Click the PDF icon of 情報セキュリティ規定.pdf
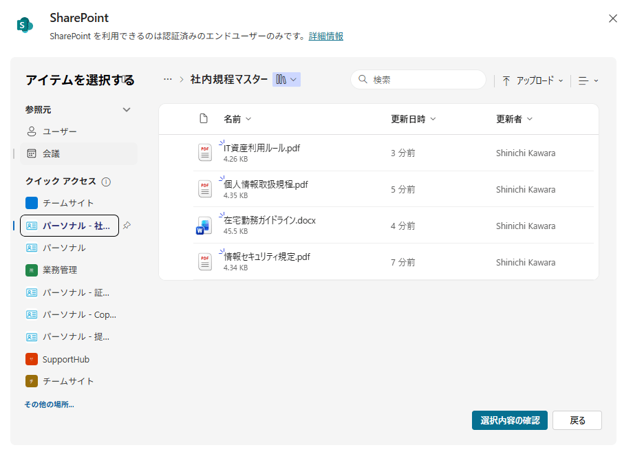The width and height of the screenshot is (633, 454). point(205,262)
